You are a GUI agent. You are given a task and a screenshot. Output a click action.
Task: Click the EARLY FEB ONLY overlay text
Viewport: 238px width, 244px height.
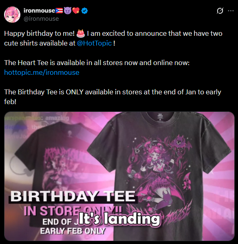click(73, 231)
